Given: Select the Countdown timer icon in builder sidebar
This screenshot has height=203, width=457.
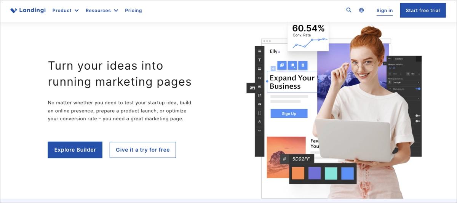Looking at the screenshot, I should click(260, 122).
